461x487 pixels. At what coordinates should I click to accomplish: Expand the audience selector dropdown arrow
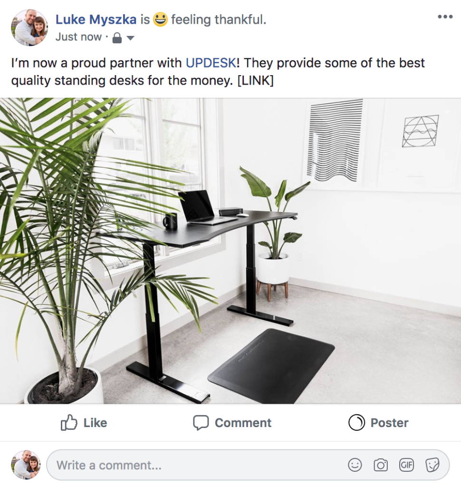130,38
